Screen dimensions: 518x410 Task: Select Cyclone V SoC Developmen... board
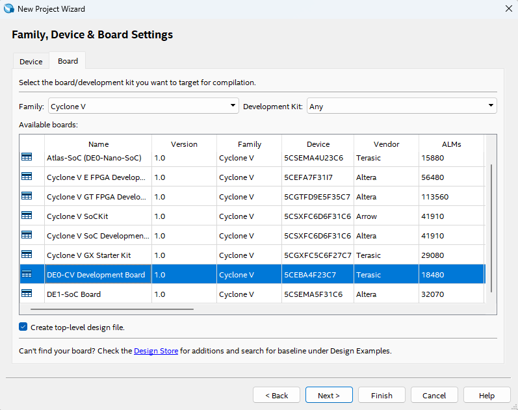pyautogui.click(x=97, y=236)
